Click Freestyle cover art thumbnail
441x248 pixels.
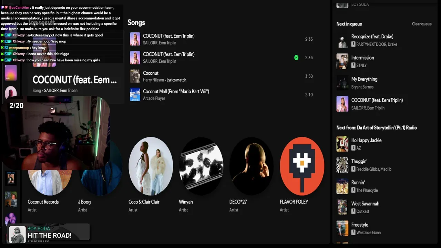tap(342, 228)
